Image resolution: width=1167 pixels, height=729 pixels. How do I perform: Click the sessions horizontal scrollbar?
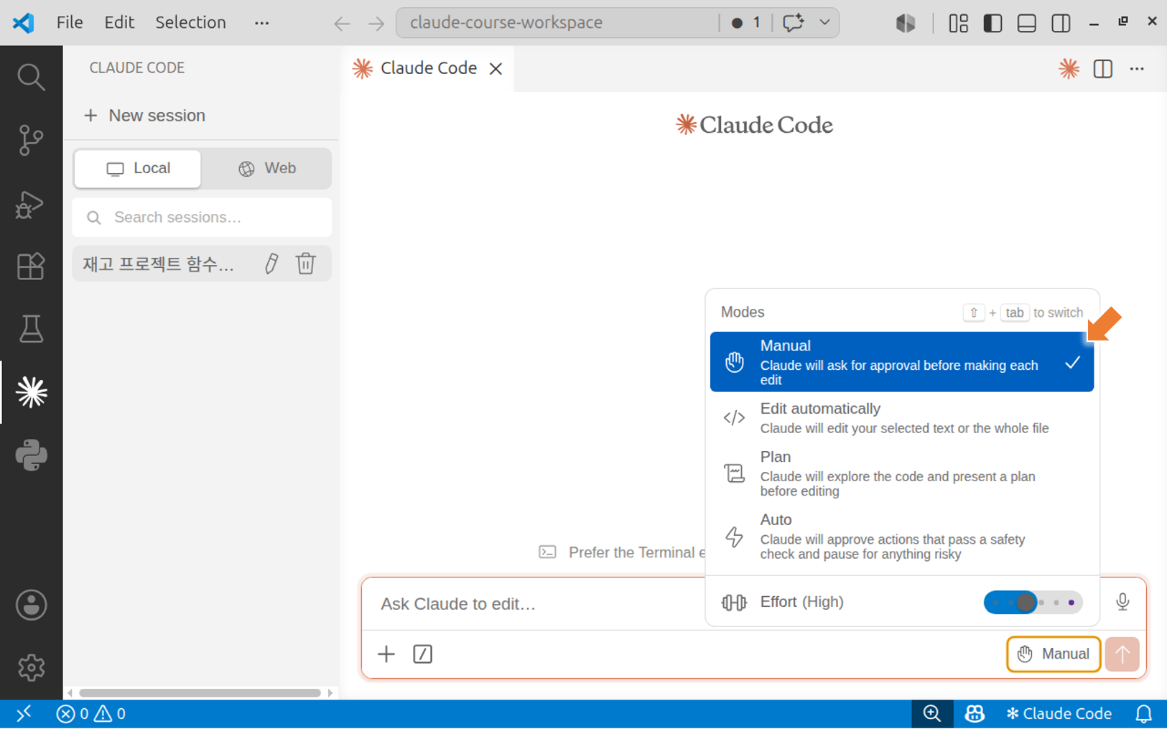(x=200, y=693)
